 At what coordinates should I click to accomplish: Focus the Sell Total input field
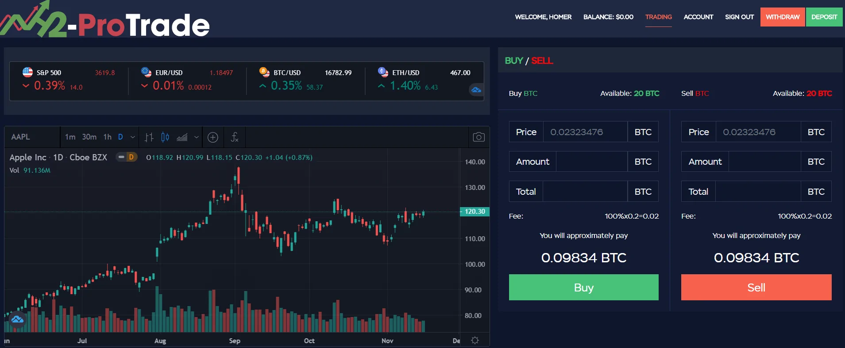point(758,192)
